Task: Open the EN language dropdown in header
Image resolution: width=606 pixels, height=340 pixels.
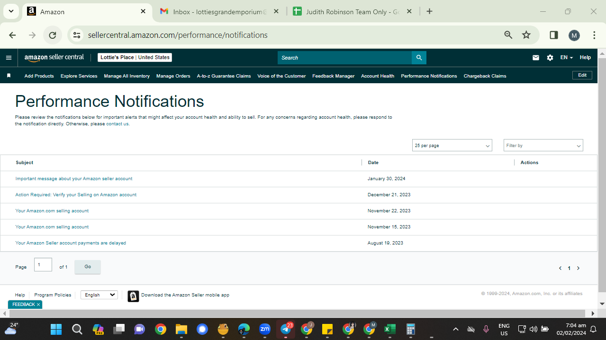Action: 566,58
